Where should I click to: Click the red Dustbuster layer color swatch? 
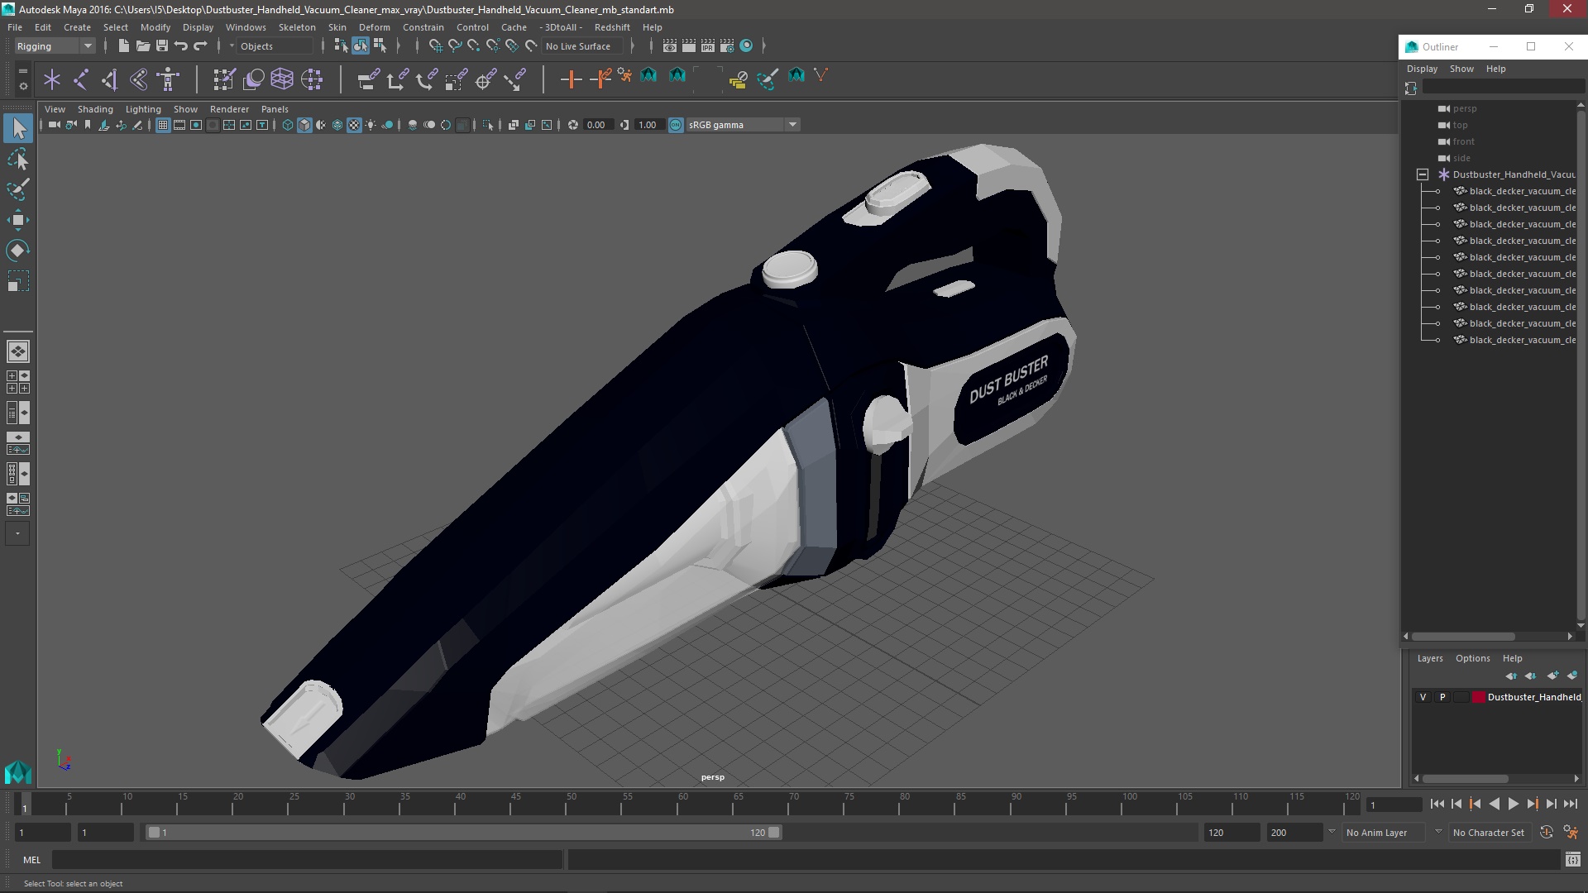tap(1478, 697)
